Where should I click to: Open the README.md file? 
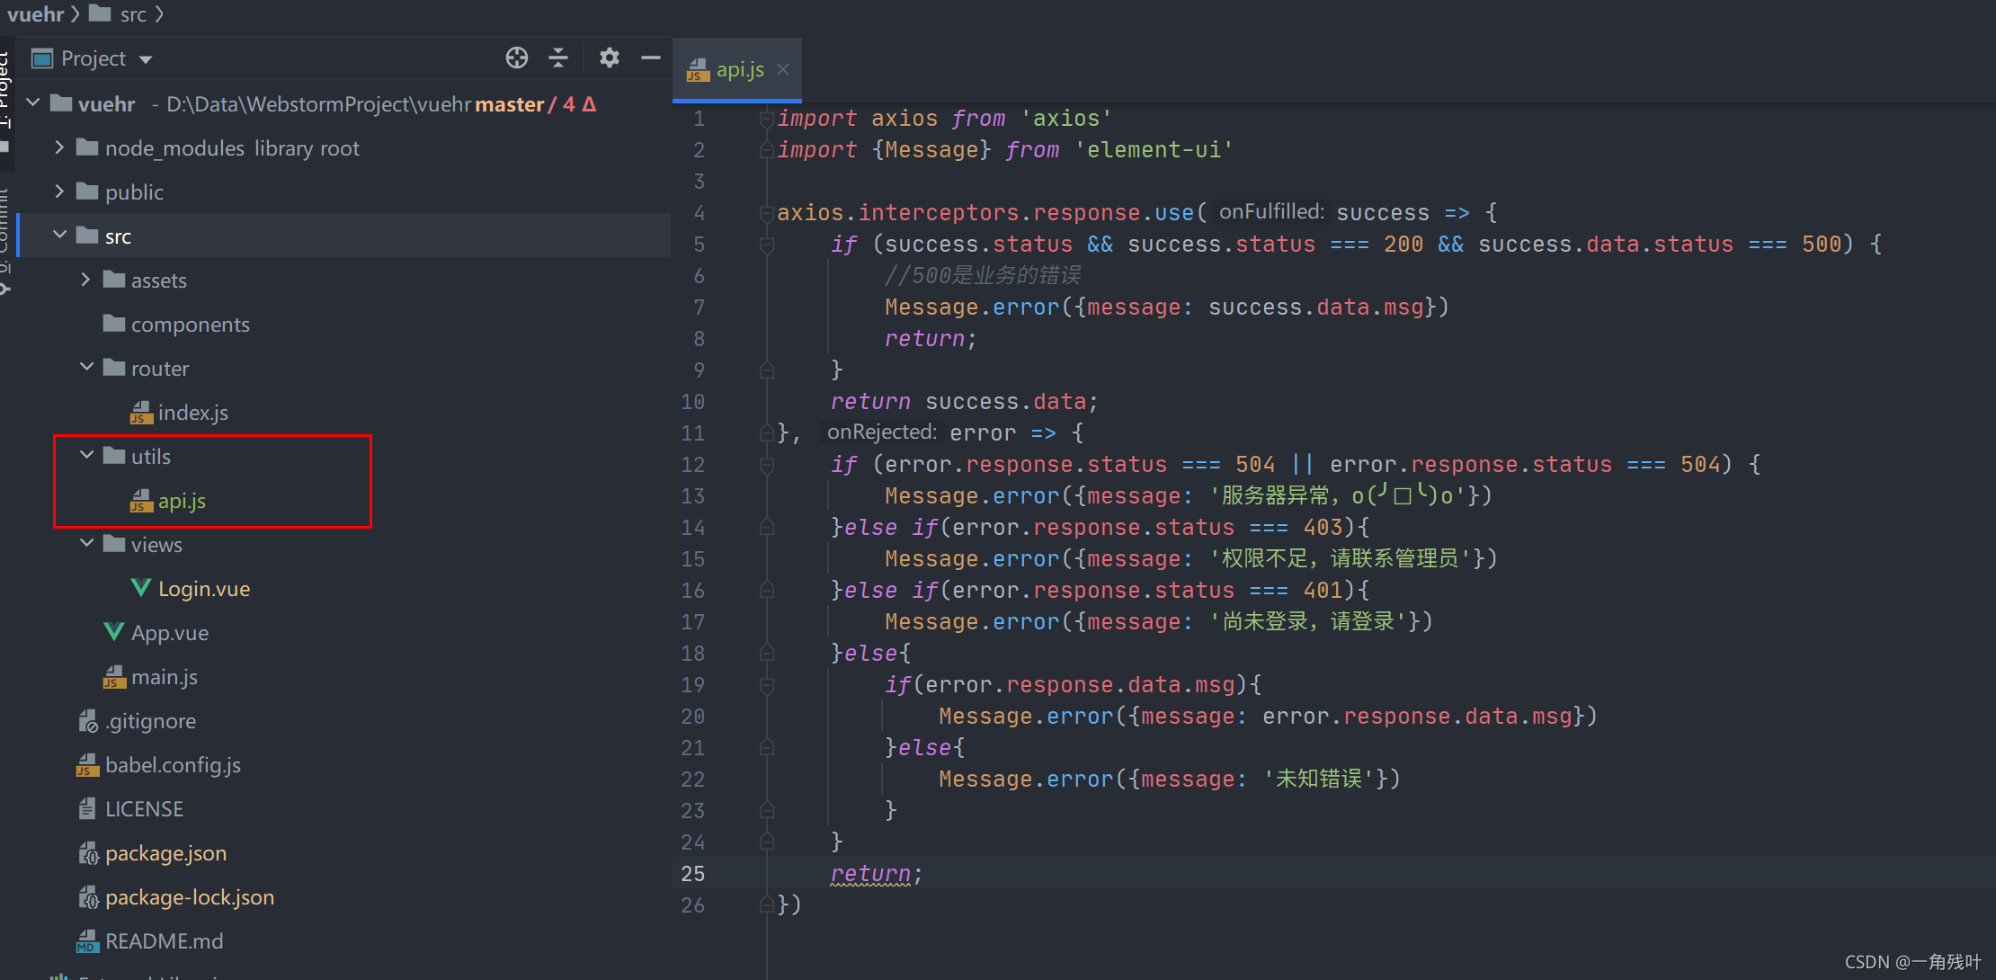(164, 941)
